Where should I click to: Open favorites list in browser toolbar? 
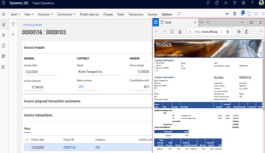pos(239,31)
